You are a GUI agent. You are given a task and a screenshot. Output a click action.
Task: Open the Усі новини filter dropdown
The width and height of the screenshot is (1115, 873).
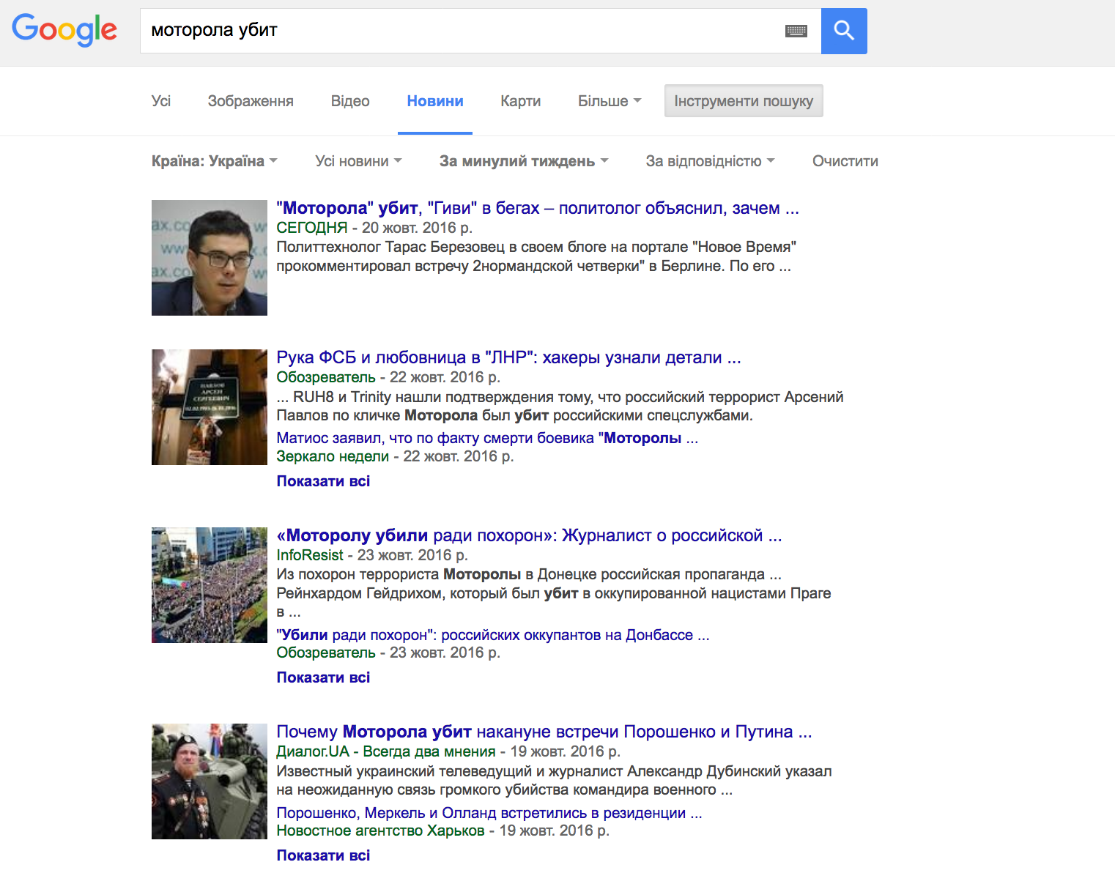[358, 161]
